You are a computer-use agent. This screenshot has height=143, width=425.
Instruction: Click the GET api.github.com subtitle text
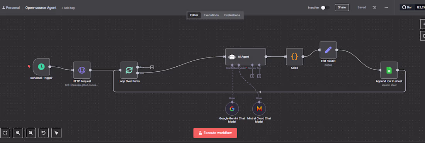pos(82,85)
